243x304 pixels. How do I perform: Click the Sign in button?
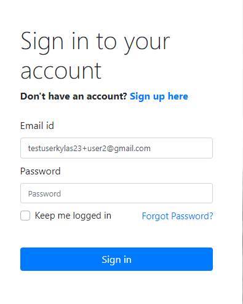tap(116, 259)
